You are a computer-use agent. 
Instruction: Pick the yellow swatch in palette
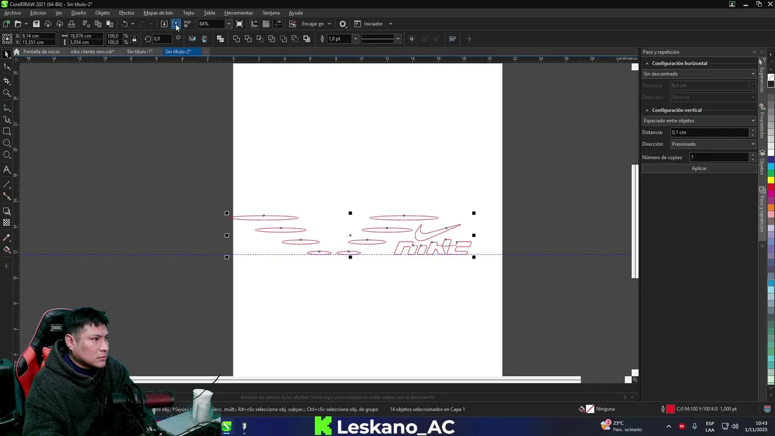tap(771, 180)
